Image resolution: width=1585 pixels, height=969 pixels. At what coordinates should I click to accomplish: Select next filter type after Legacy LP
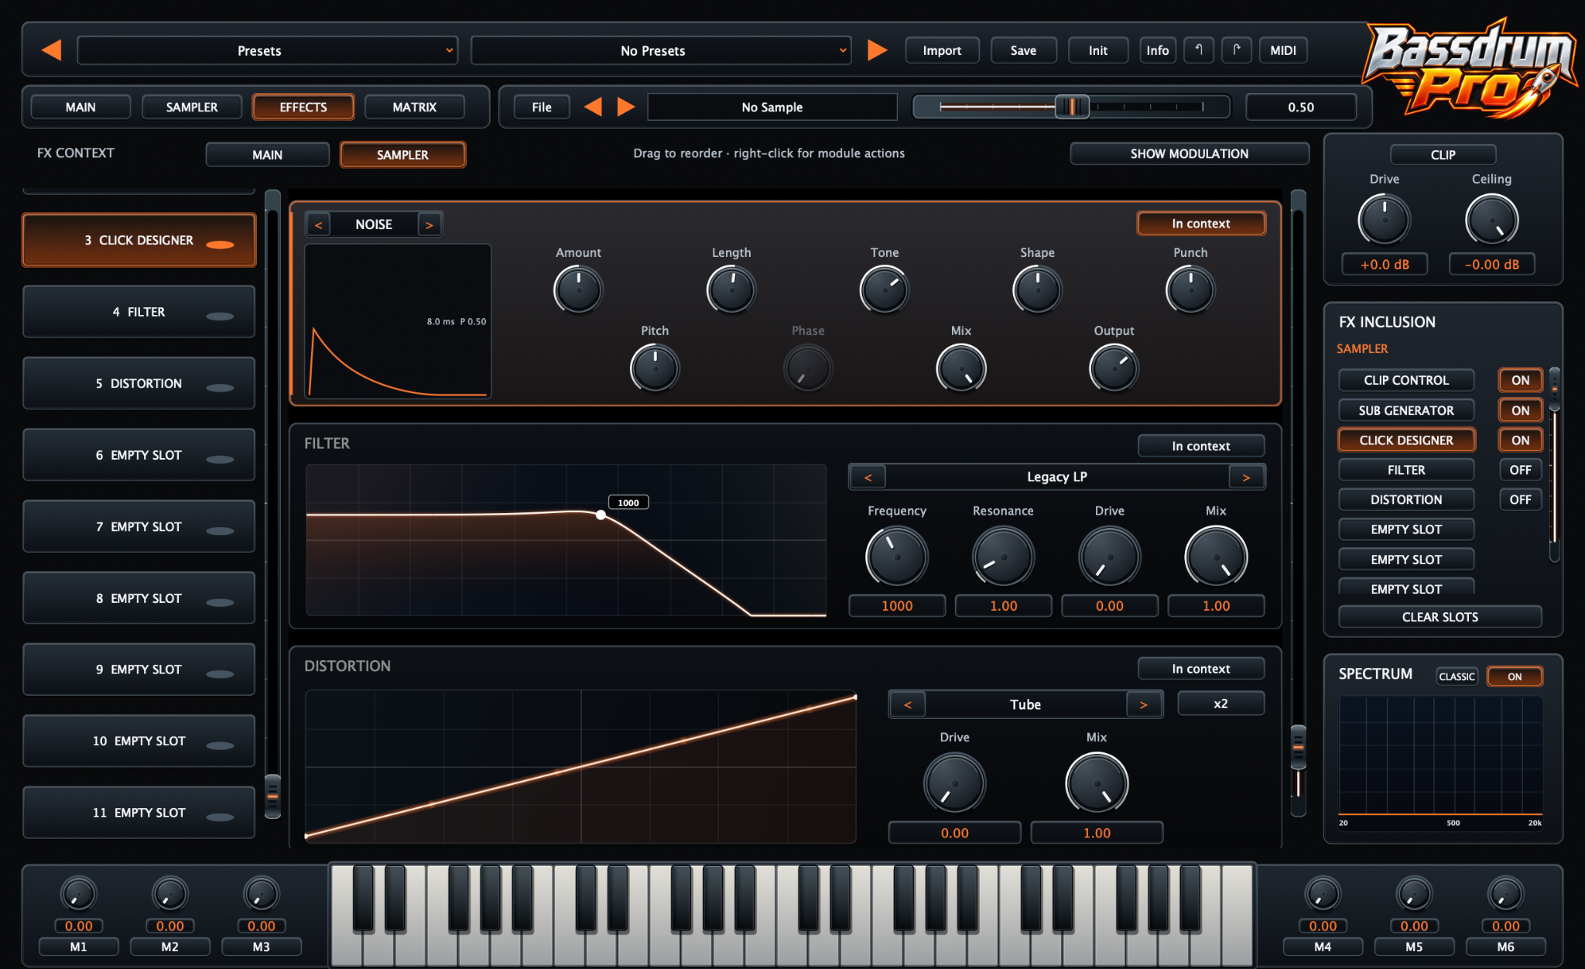[1246, 477]
